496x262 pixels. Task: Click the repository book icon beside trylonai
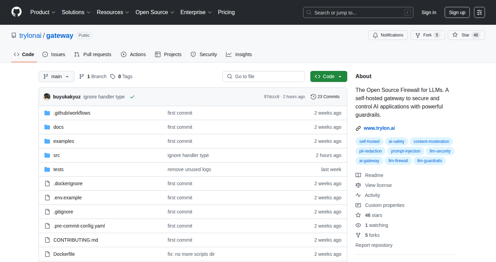pyautogui.click(x=14, y=35)
